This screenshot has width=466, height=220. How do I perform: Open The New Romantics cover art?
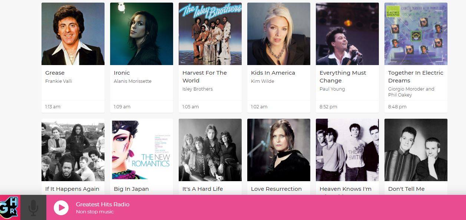pyautogui.click(x=142, y=150)
